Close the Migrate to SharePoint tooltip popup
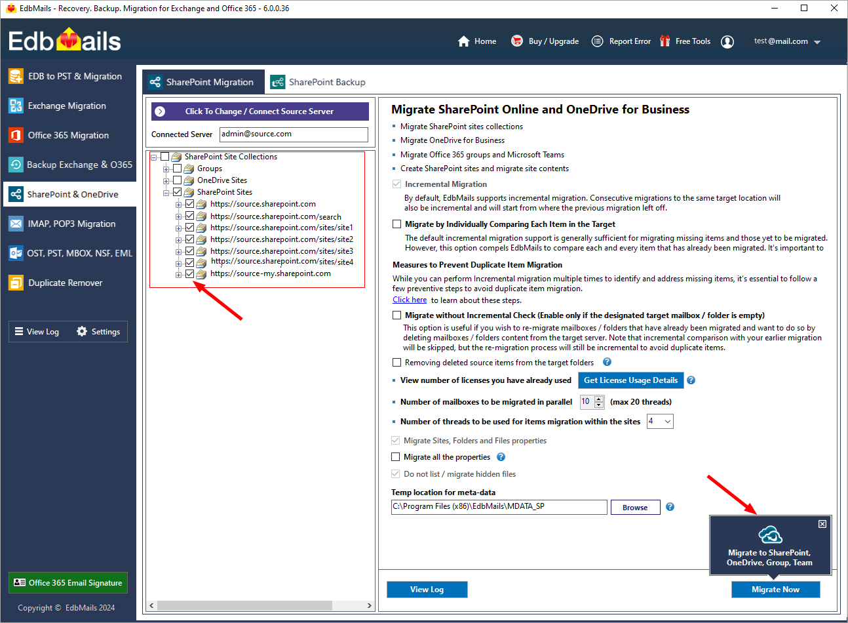The height and width of the screenshot is (623, 848). point(822,524)
